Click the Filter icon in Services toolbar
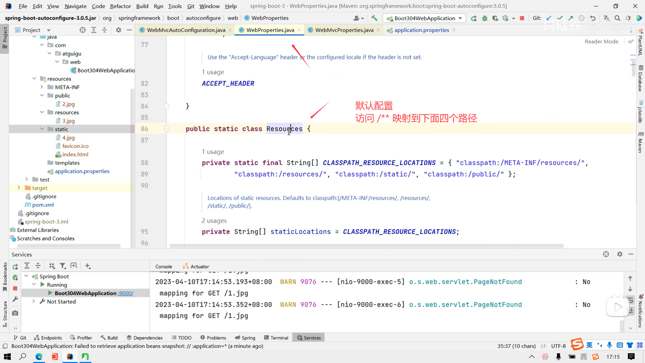Screen dimensions: 645x363 [x=62, y=266]
